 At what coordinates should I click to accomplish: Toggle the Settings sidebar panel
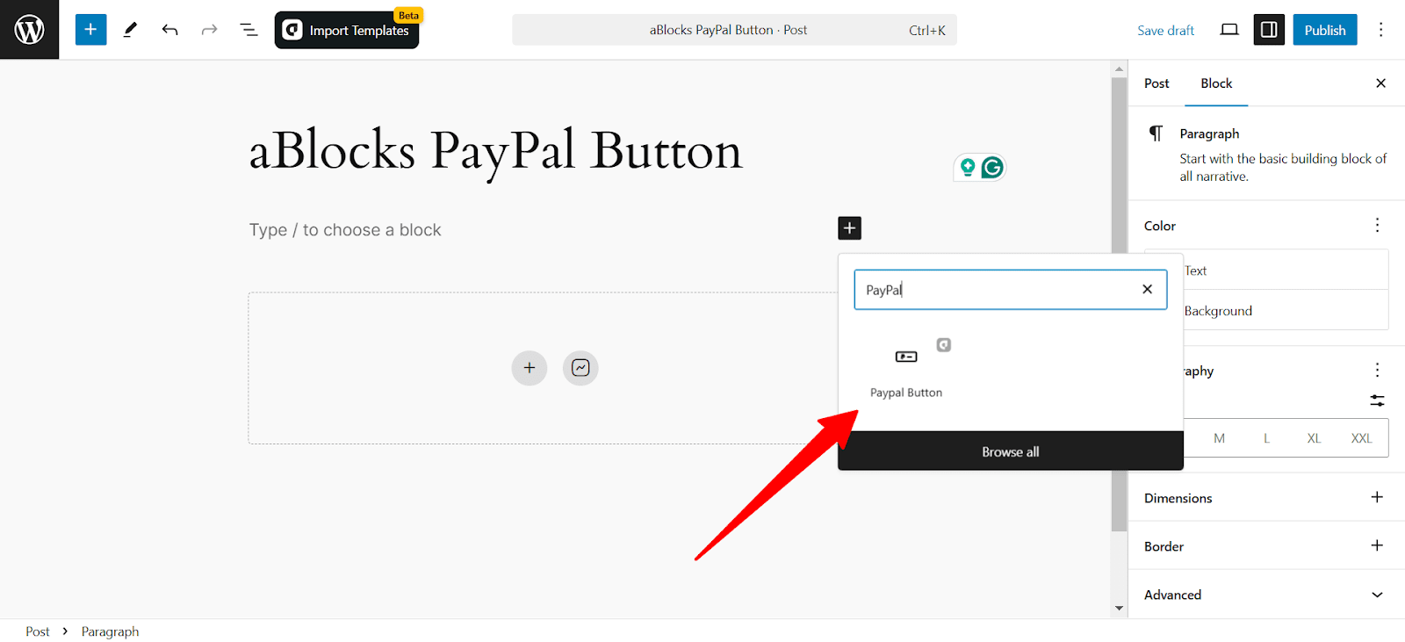point(1269,30)
